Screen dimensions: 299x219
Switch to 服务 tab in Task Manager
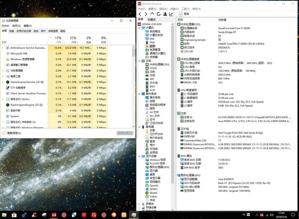tap(63, 31)
